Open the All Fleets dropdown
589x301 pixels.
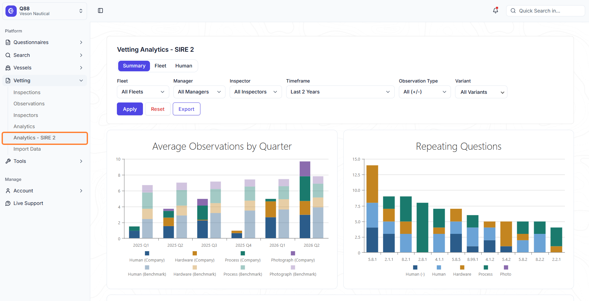pyautogui.click(x=143, y=92)
